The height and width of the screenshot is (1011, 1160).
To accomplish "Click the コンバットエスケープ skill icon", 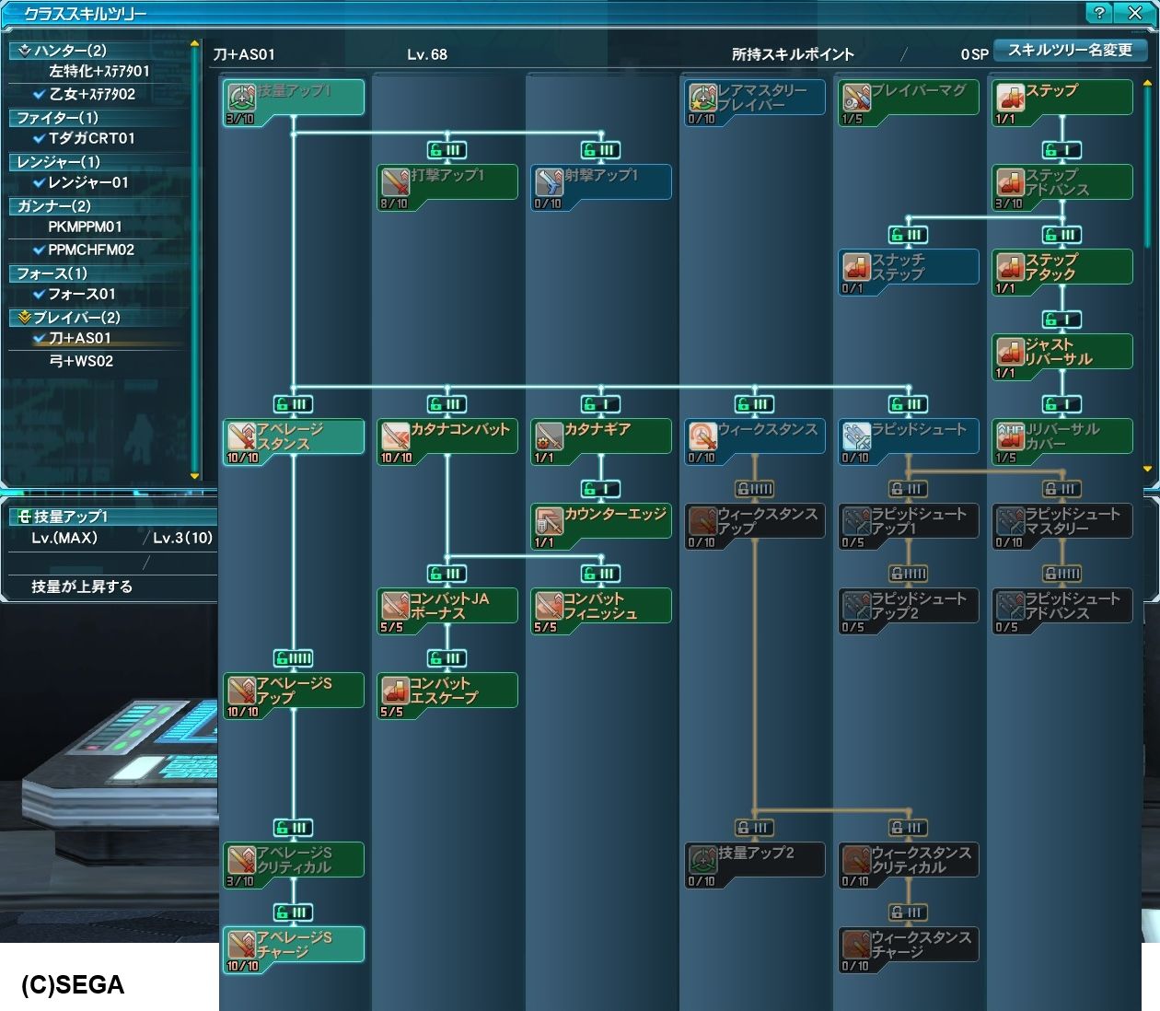I will tap(395, 690).
